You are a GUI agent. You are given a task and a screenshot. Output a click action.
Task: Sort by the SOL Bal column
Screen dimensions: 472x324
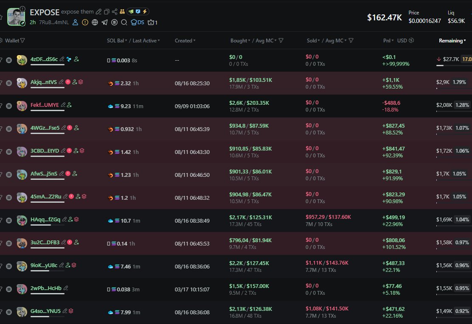[x=117, y=41]
